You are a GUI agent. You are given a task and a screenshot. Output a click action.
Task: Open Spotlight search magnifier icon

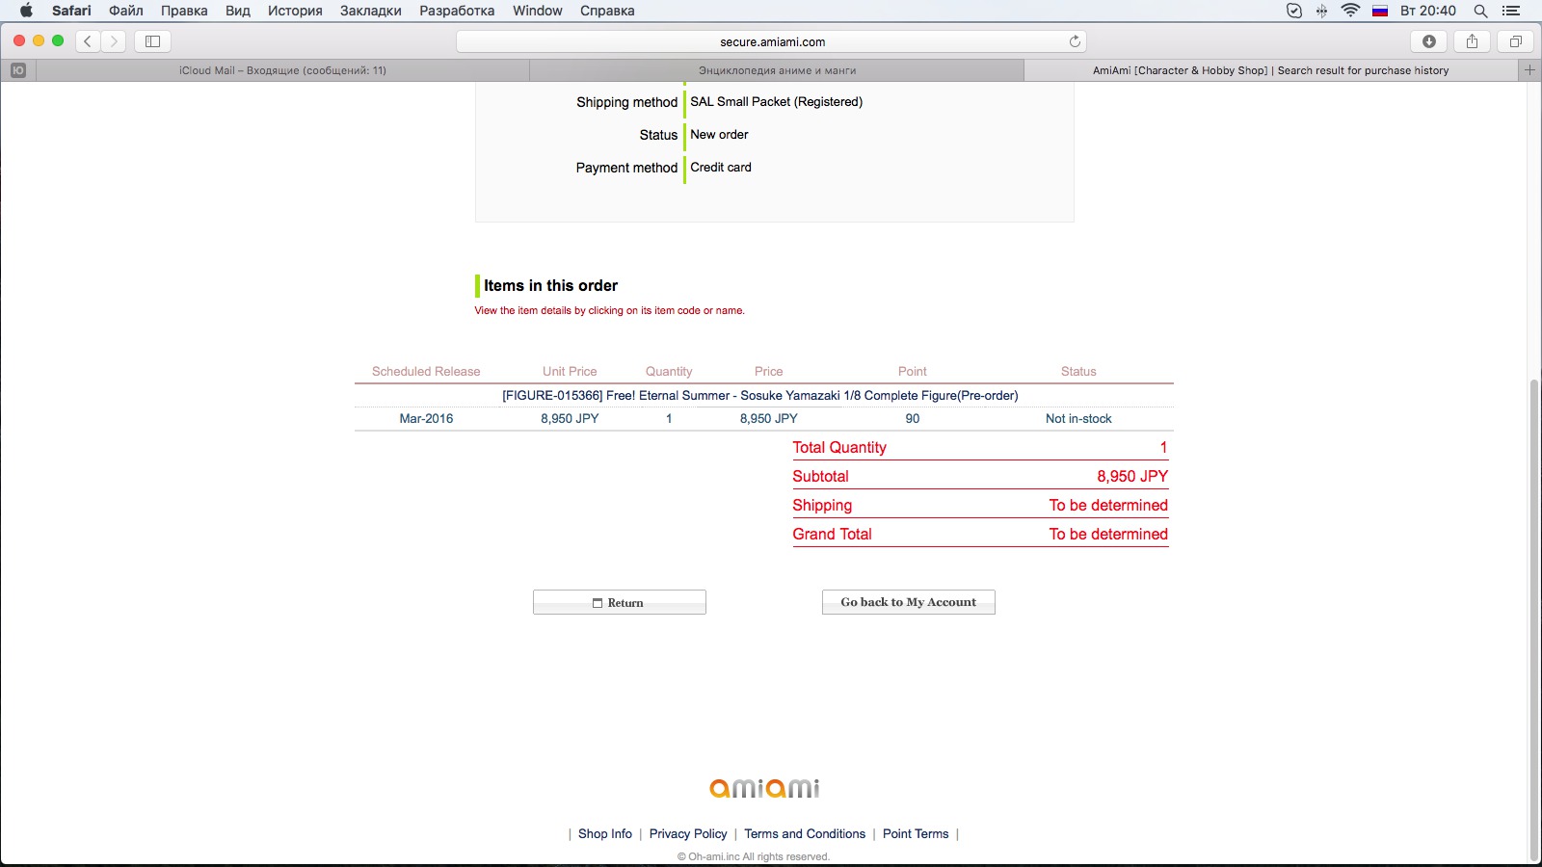(x=1480, y=11)
